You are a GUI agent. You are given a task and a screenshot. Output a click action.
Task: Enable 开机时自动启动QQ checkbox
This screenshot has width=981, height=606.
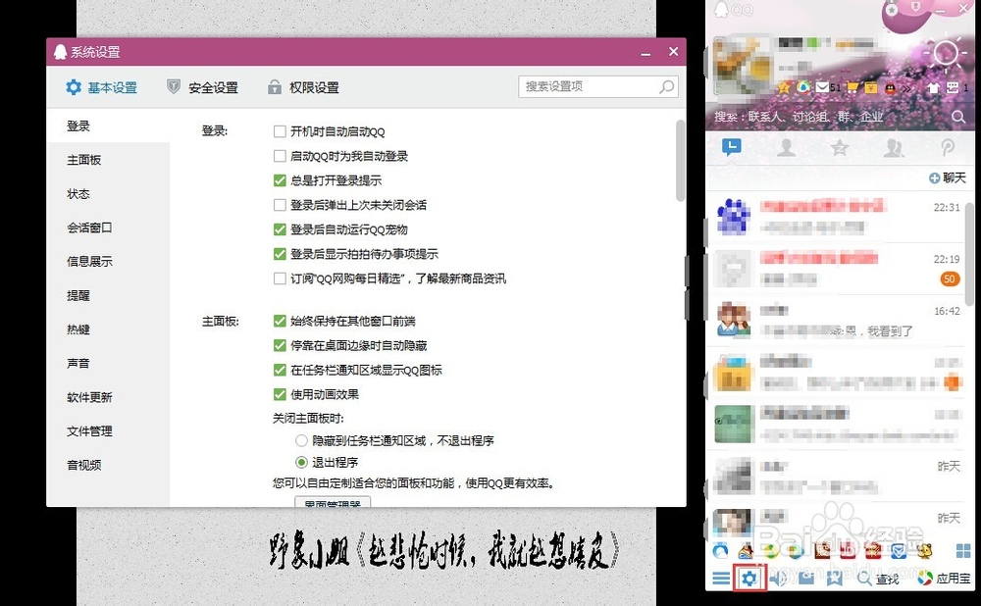point(280,131)
